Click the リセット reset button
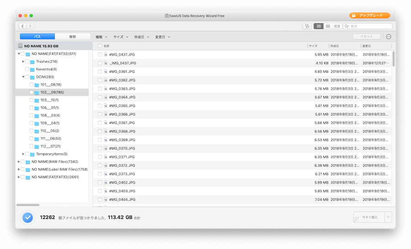Image resolution: width=411 pixels, height=249 pixels. tap(366, 36)
